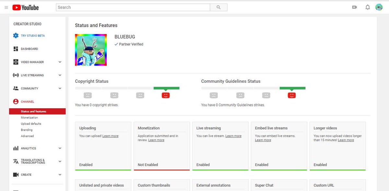This screenshot has width=389, height=191.
Task: Click Try Studio Beta link
Action: click(x=33, y=36)
